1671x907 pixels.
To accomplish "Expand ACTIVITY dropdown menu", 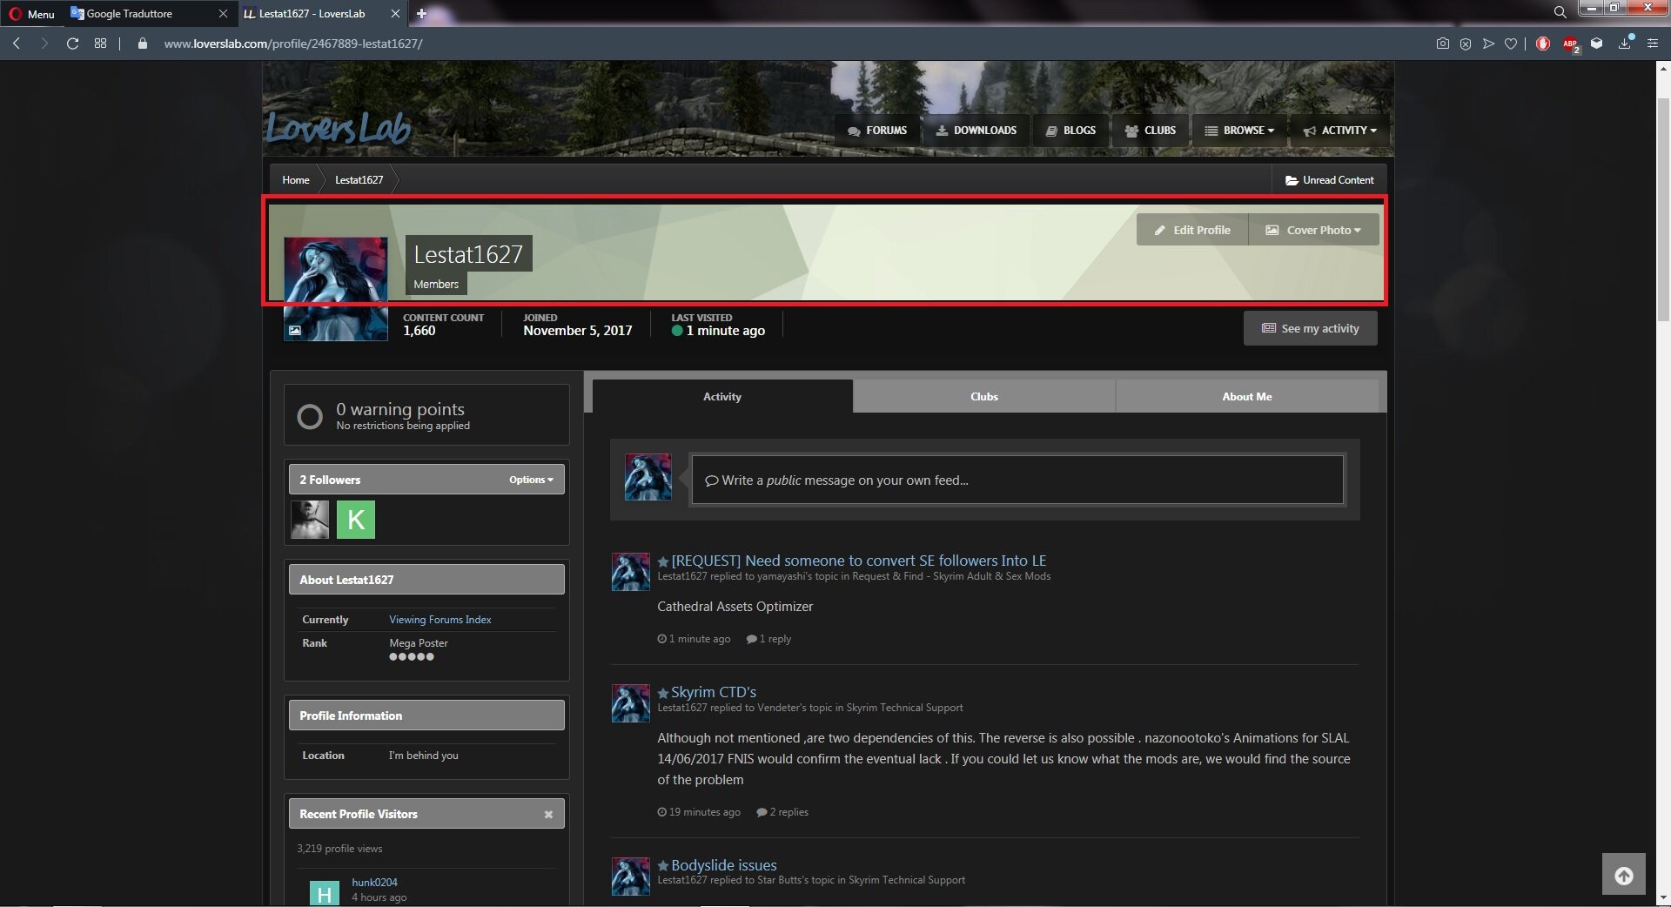I will pyautogui.click(x=1340, y=131).
